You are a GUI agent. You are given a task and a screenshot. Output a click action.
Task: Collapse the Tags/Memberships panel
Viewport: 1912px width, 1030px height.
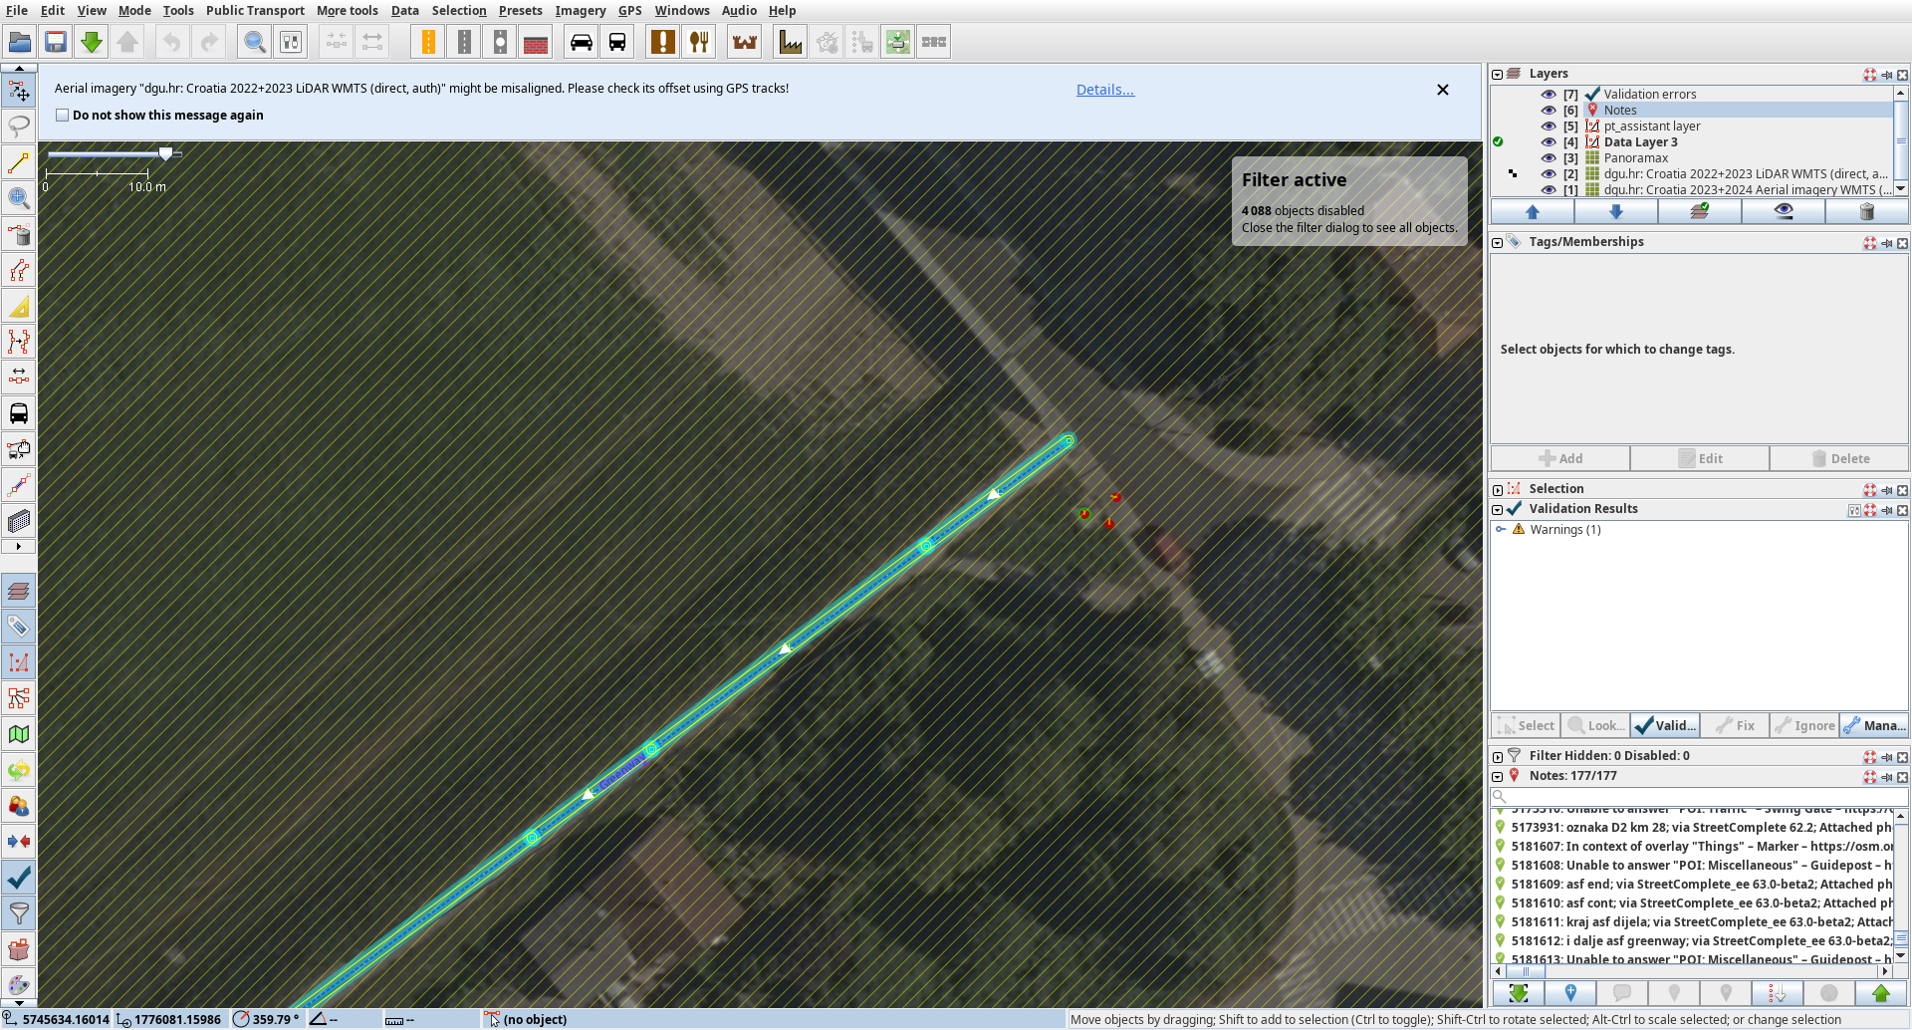pyautogui.click(x=1498, y=242)
